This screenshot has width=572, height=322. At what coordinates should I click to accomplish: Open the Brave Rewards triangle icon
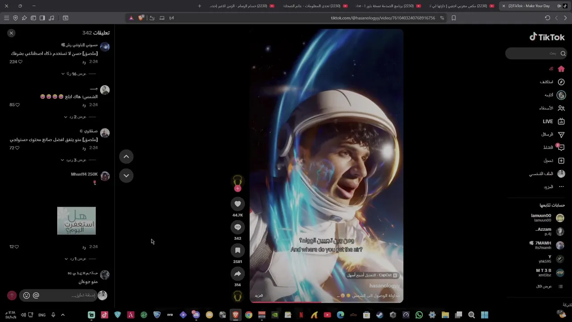(131, 18)
